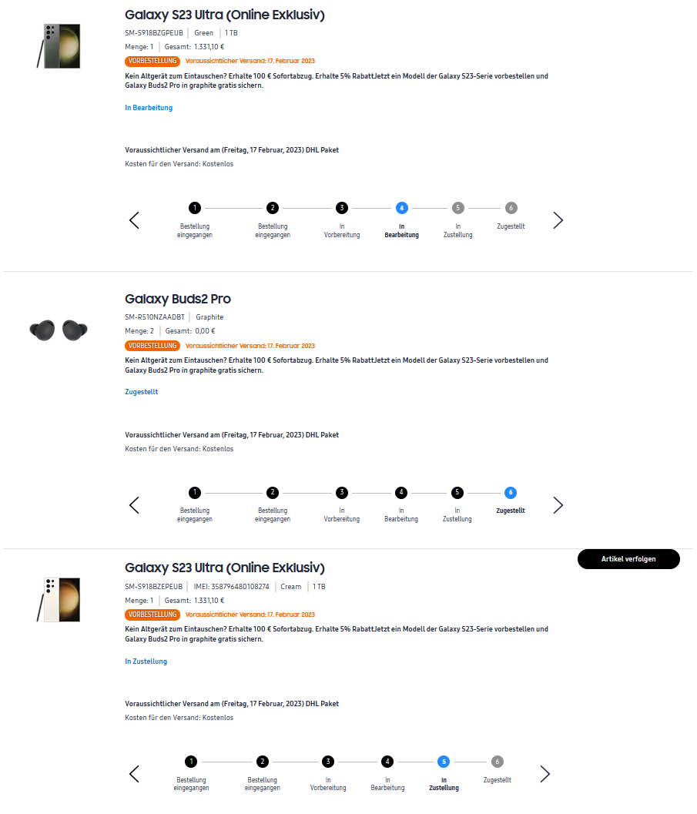697x814 pixels.
Task: Click the Artikel verfolgen button
Action: pos(628,559)
